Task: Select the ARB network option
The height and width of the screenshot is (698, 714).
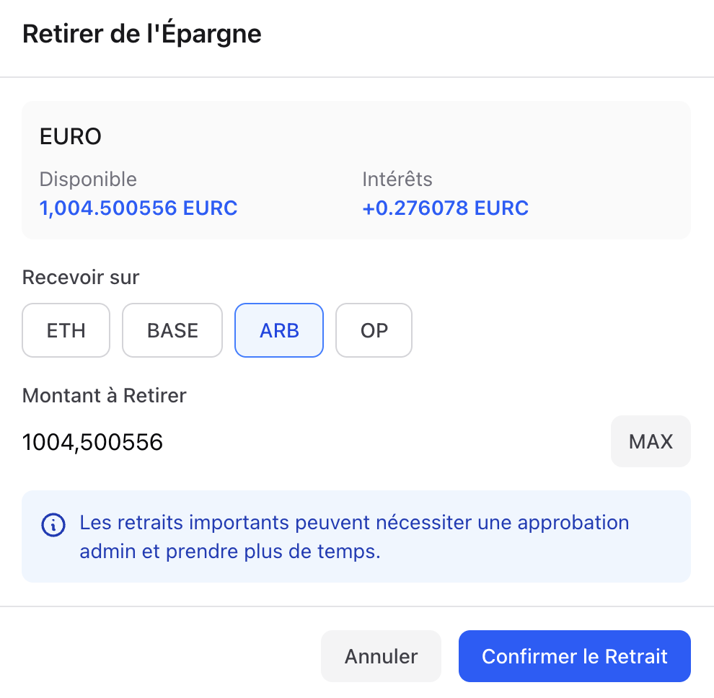Action: 279,330
